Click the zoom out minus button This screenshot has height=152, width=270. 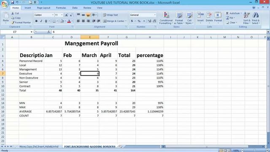[243, 150]
